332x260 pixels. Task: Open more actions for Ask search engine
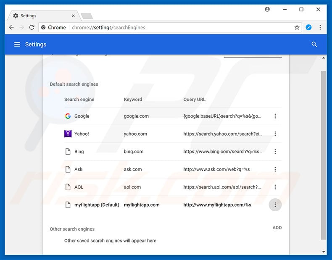click(x=275, y=169)
